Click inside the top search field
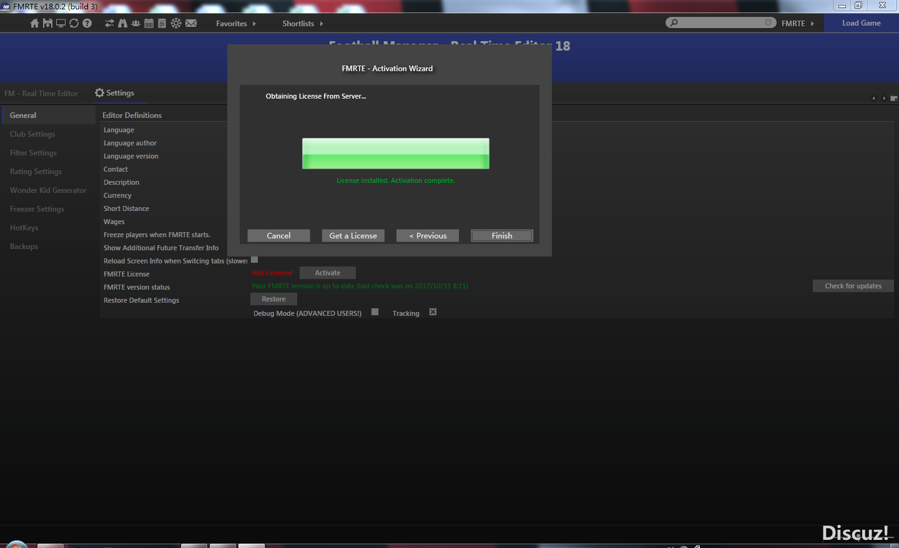This screenshot has height=548, width=899. click(x=721, y=22)
